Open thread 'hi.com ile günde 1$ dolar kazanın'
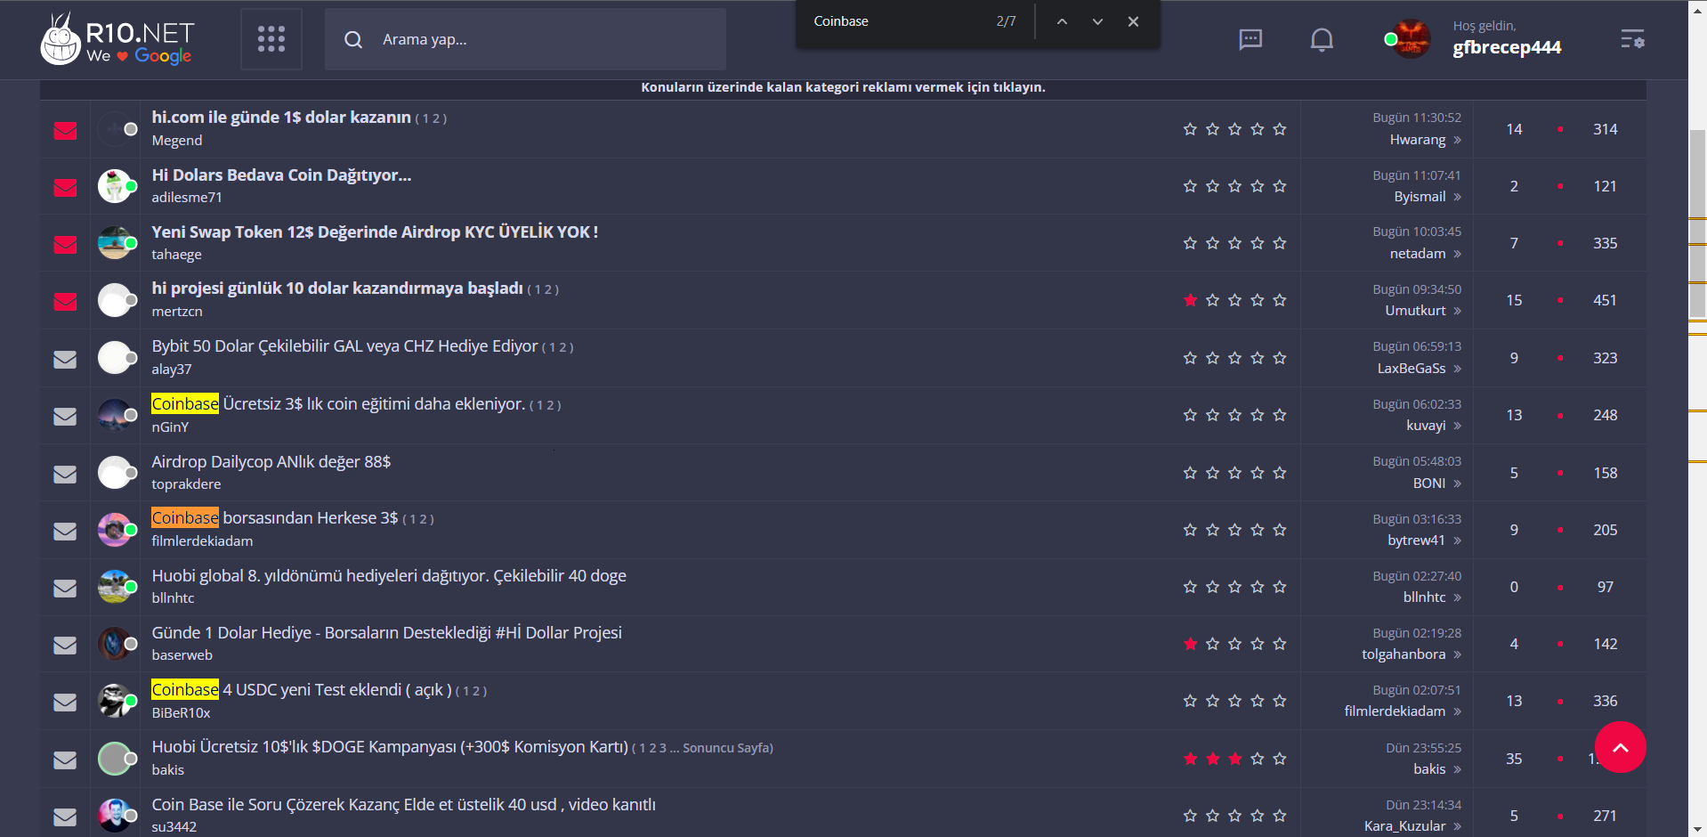 tap(281, 118)
